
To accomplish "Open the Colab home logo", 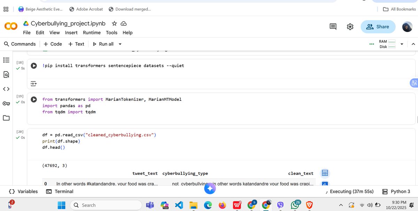I will pos(10,27).
